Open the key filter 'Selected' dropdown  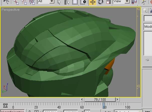click(128, 111)
